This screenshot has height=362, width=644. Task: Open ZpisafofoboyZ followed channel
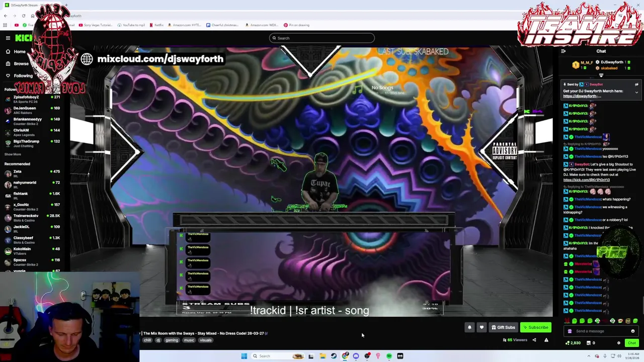pyautogui.click(x=32, y=99)
